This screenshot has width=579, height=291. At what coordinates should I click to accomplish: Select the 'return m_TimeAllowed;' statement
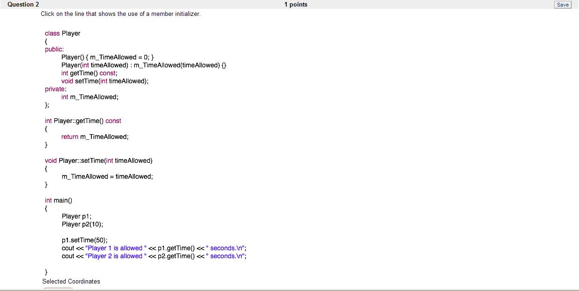tap(95, 137)
